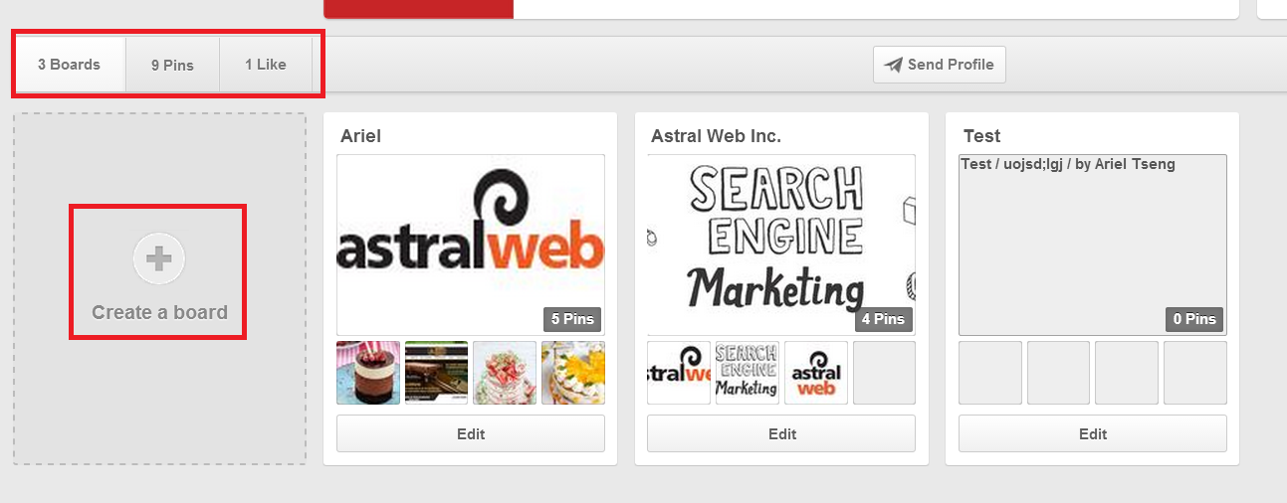
Task: Open the Search Engine Marketing cover image
Action: click(x=781, y=245)
